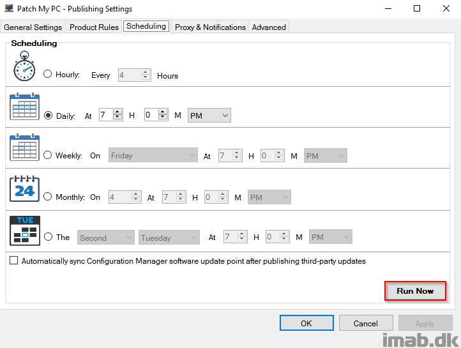This screenshot has height=348, width=461.
Task: Decrease the Daily minute value
Action: (163, 117)
